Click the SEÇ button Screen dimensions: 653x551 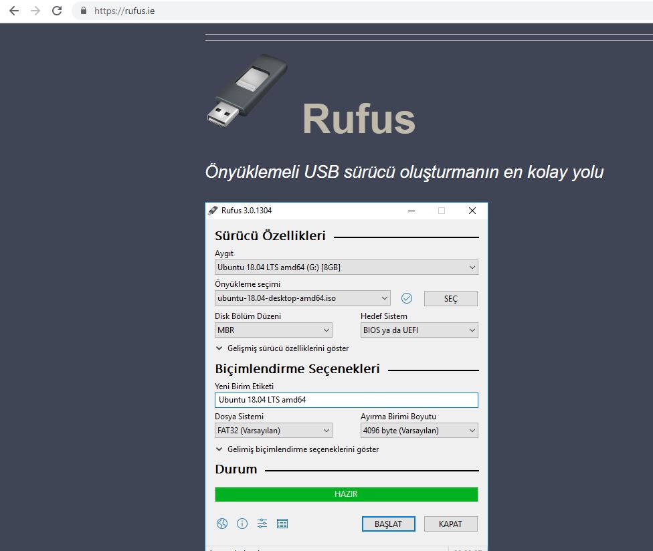pos(450,298)
